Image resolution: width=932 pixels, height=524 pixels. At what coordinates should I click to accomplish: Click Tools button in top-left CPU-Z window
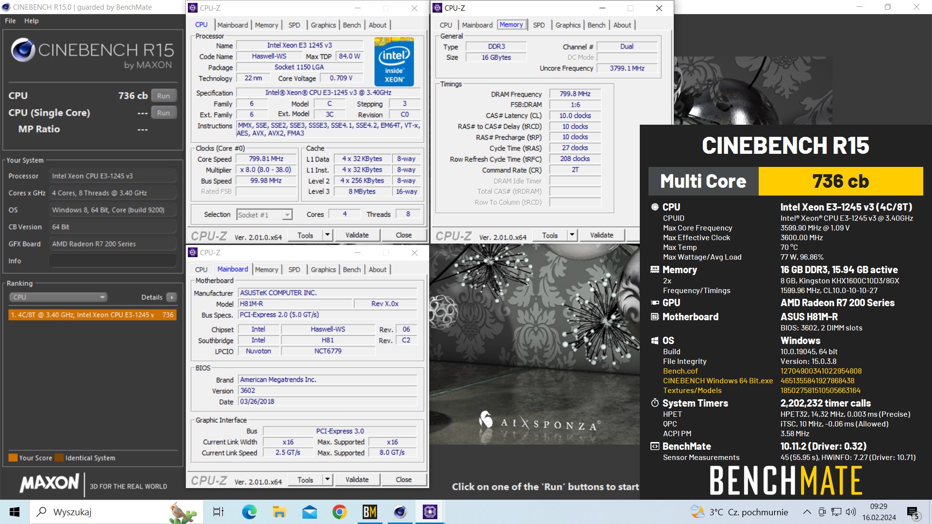305,235
